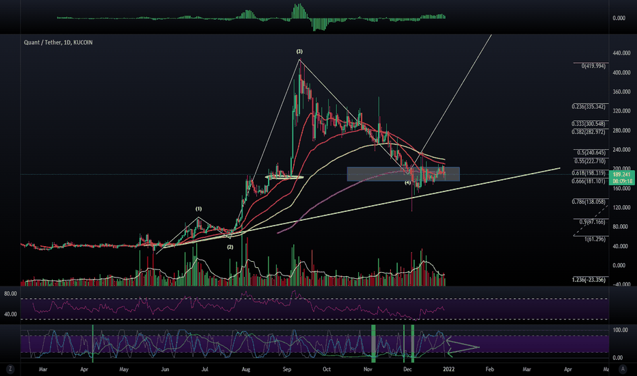
Task: Click Fibonacci level 0.55(222.710)
Action: (590, 161)
